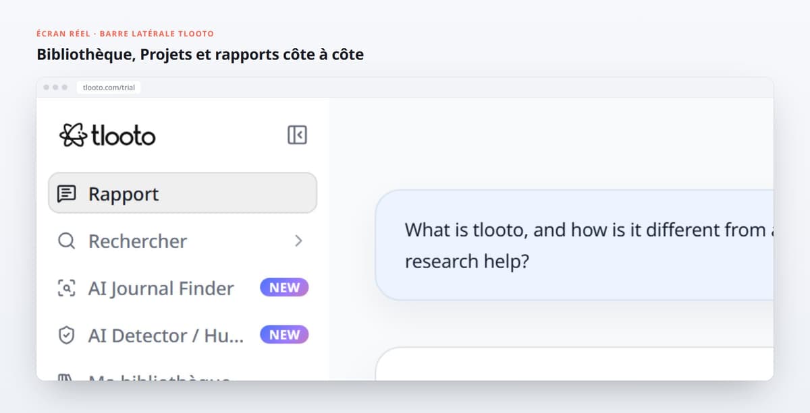Click the AI Journal Finder scan icon
The height and width of the screenshot is (413, 810).
point(66,288)
